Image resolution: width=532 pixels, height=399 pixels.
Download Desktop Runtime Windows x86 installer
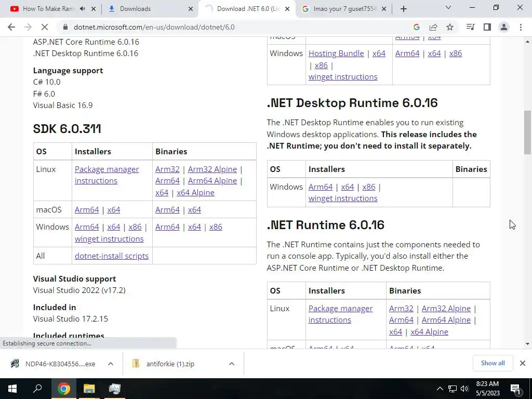click(369, 187)
